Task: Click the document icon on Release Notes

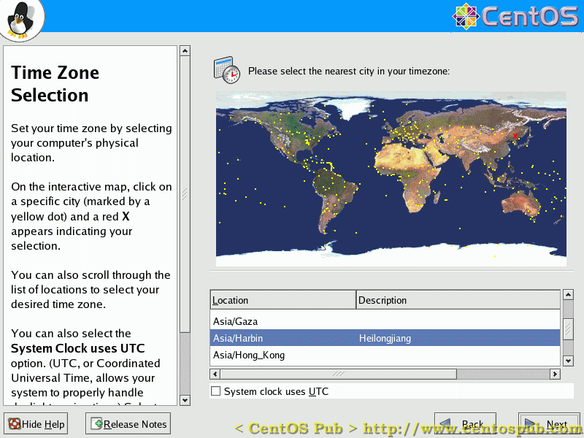Action: click(x=96, y=423)
